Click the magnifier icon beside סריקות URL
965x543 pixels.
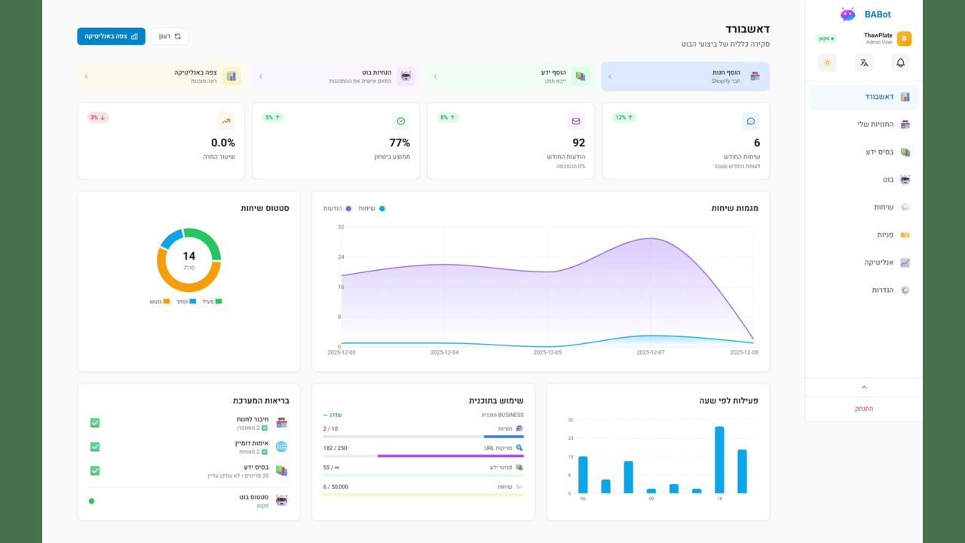pyautogui.click(x=519, y=448)
